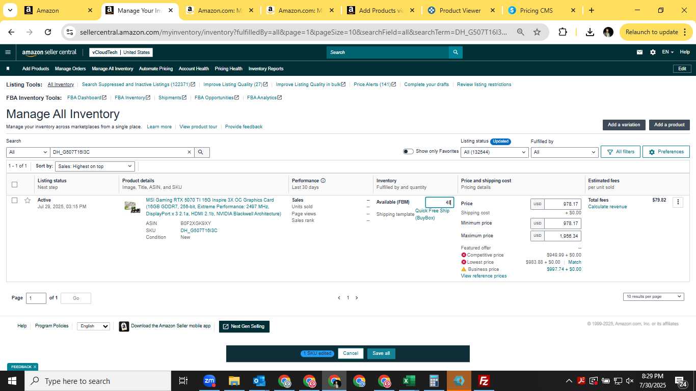696x391 pixels.
Task: Open FileZilla from the taskbar
Action: (x=484, y=381)
